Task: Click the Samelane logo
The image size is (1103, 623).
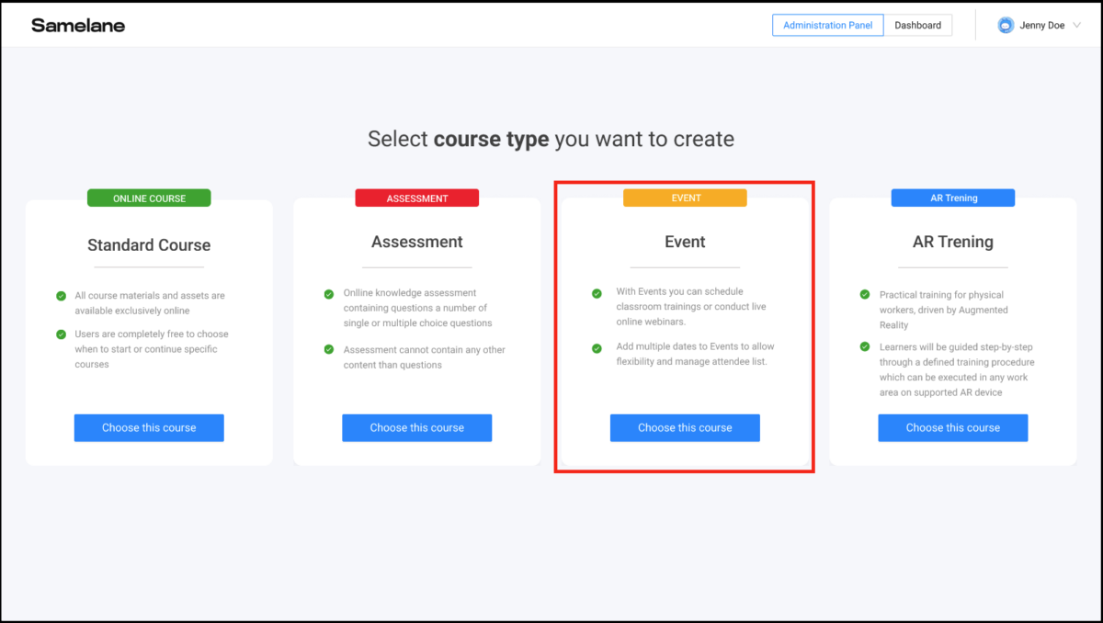Action: coord(77,25)
